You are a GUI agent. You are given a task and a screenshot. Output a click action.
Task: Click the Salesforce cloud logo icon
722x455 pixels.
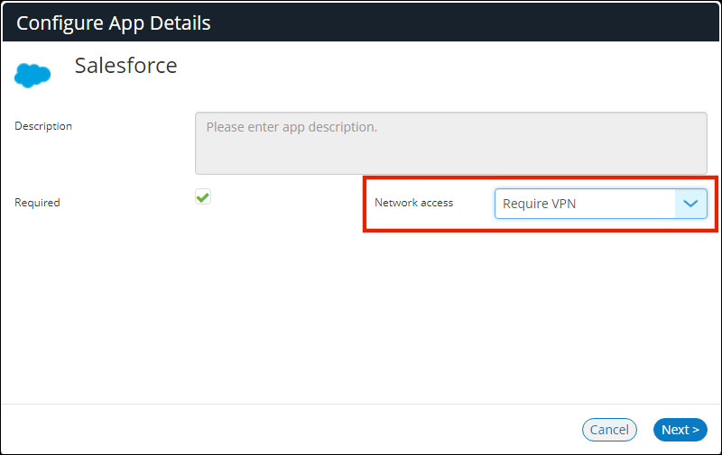click(x=32, y=76)
